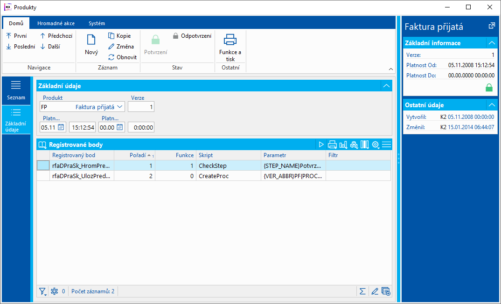Click the CreateProc script cell
501x304 pixels.
coord(229,176)
